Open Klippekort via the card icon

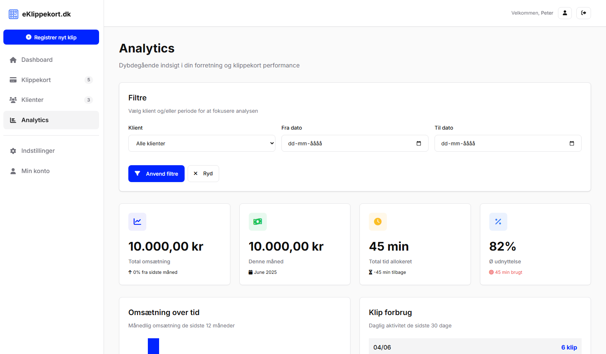(x=13, y=80)
